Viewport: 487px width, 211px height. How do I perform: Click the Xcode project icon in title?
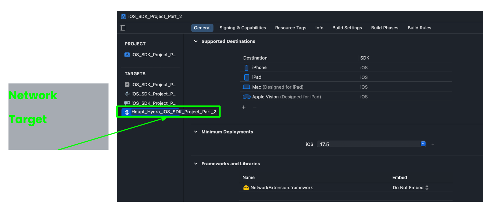point(123,16)
